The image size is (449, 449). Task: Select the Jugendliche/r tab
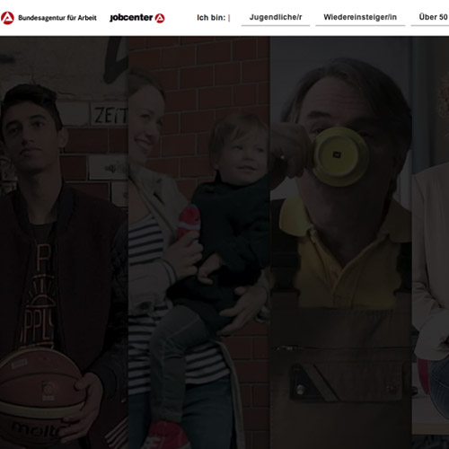pyautogui.click(x=276, y=17)
